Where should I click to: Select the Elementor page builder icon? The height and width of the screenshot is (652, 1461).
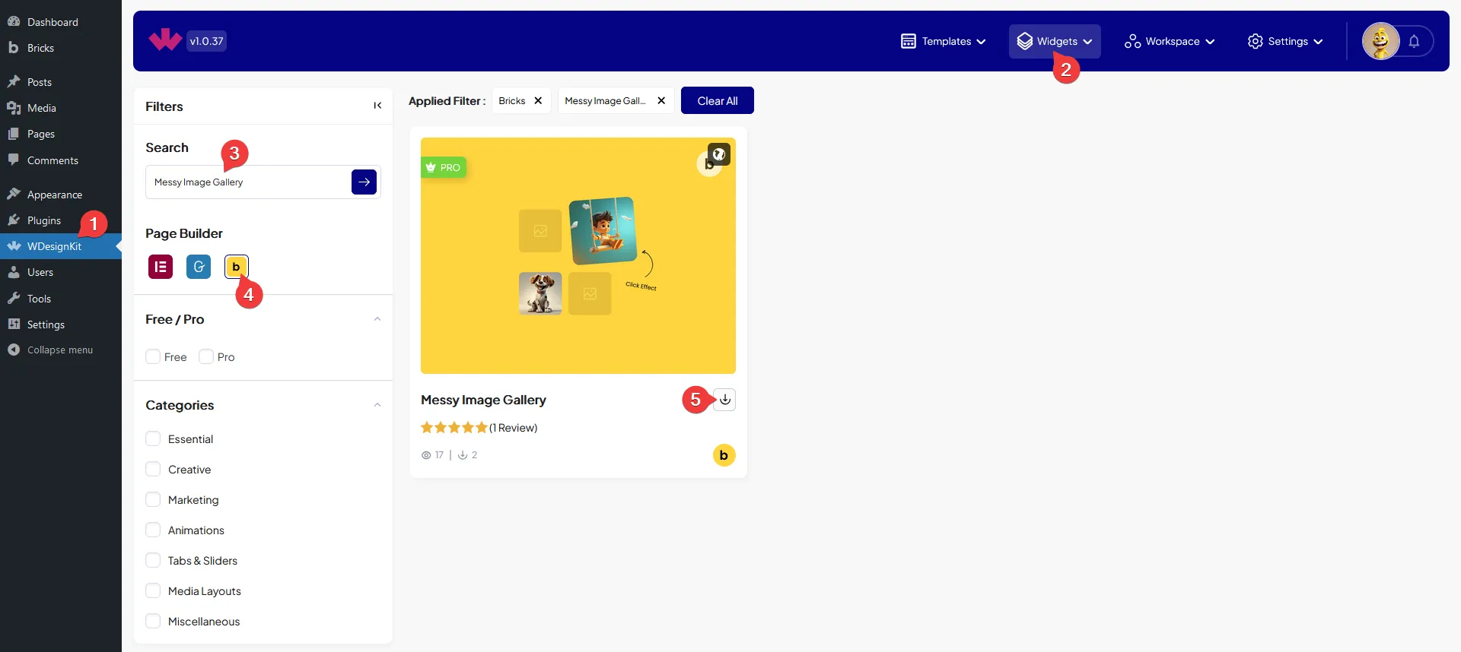tap(160, 267)
